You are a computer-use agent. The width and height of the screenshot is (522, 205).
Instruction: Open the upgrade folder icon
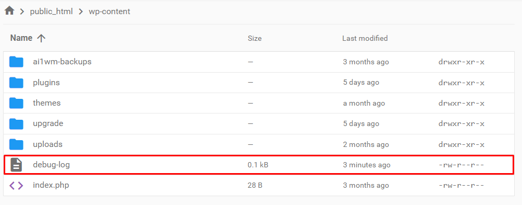tap(16, 123)
